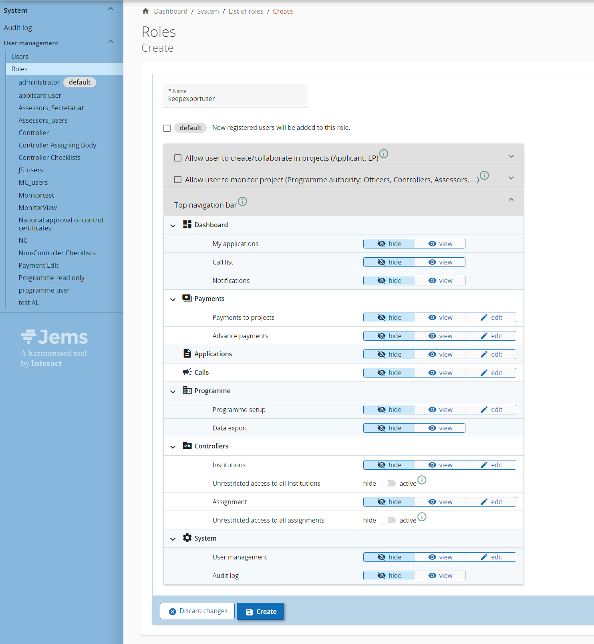Select Controller Checklists role in sidebar
594x644 pixels.
click(49, 157)
